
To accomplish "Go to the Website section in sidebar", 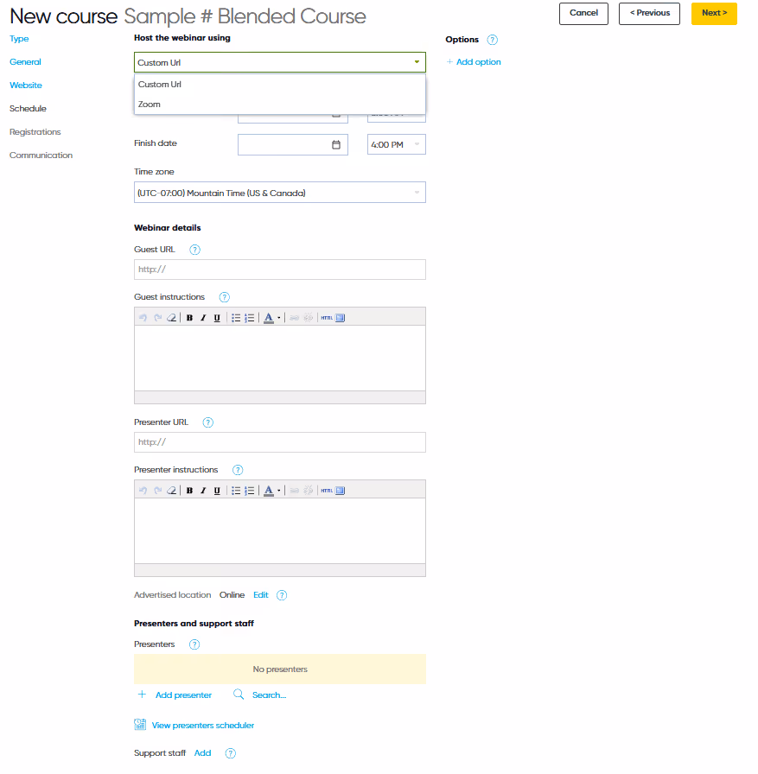I will 25,85.
